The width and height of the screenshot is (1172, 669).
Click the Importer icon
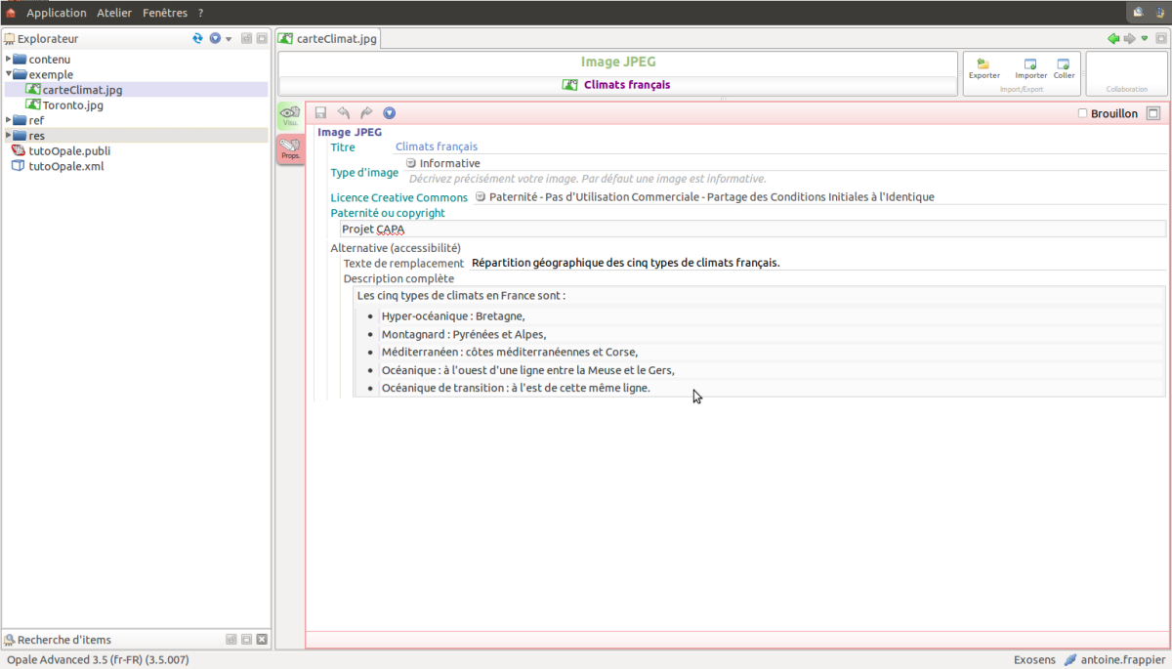1030,67
